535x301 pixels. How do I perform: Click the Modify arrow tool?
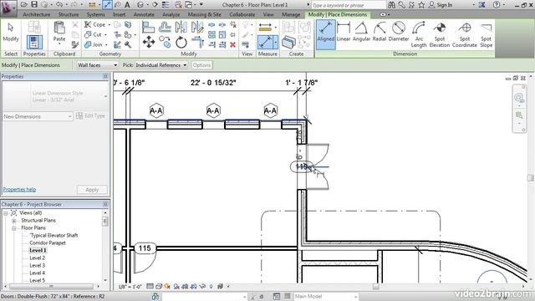(x=11, y=32)
